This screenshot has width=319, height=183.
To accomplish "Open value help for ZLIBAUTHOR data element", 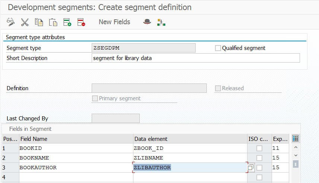I will point(251,168).
